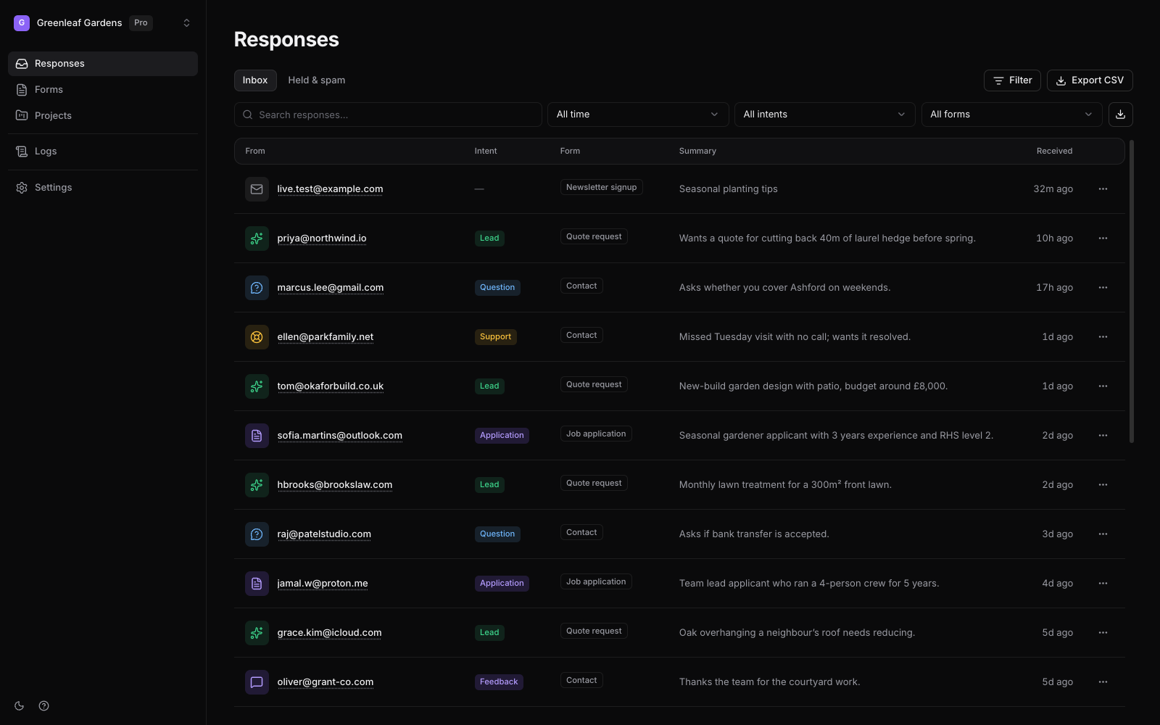
Task: Click the Newsletter signup form tag
Action: pyautogui.click(x=602, y=187)
